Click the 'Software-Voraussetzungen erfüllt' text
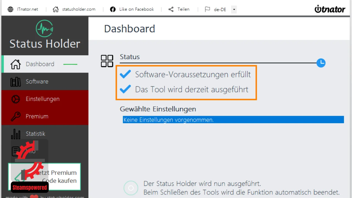352x198 pixels. click(x=193, y=74)
